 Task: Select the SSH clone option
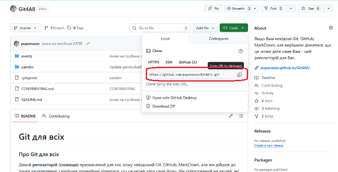tap(169, 62)
